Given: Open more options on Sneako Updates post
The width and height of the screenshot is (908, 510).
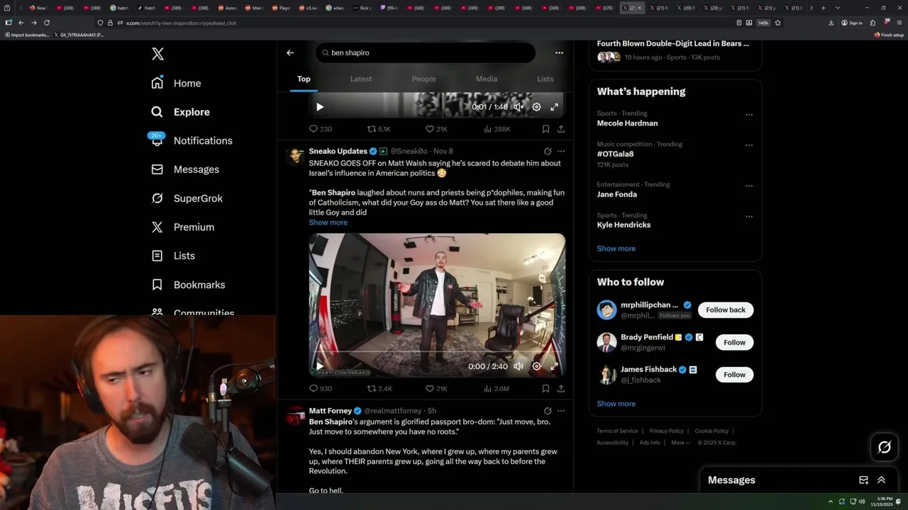Looking at the screenshot, I should pyautogui.click(x=561, y=151).
